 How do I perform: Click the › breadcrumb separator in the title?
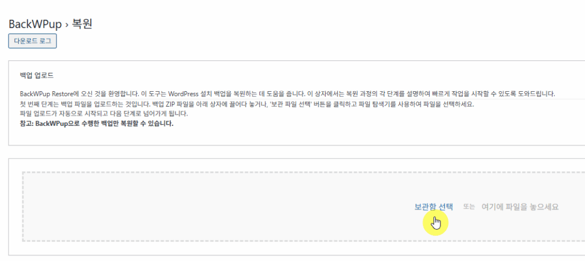click(66, 25)
